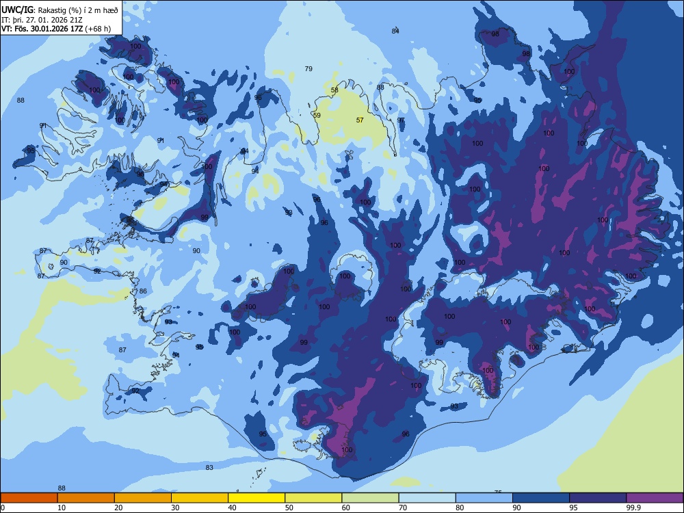Click the legend tick label '10'
Viewport: 684px width, 513px height.
coord(62,508)
